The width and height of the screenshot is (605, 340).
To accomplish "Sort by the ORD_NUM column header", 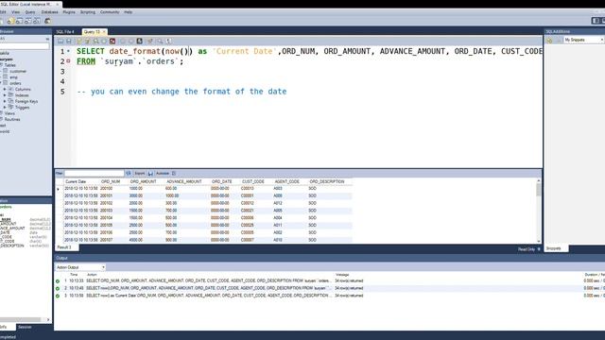I will pos(111,181).
